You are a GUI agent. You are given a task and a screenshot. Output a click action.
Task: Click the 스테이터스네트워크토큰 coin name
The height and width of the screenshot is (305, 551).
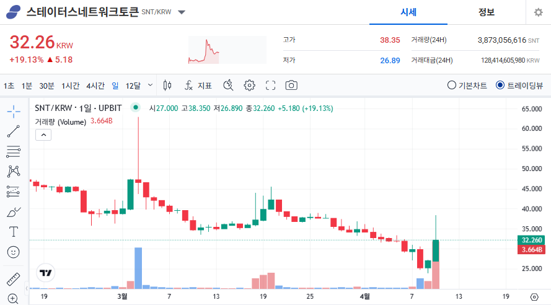pyautogui.click(x=82, y=12)
